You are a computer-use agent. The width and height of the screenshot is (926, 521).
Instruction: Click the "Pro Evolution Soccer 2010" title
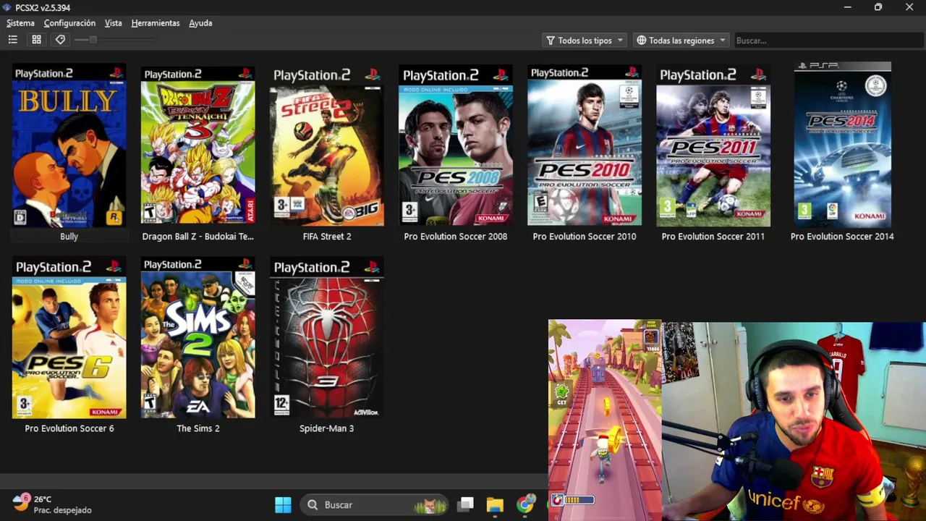(584, 237)
